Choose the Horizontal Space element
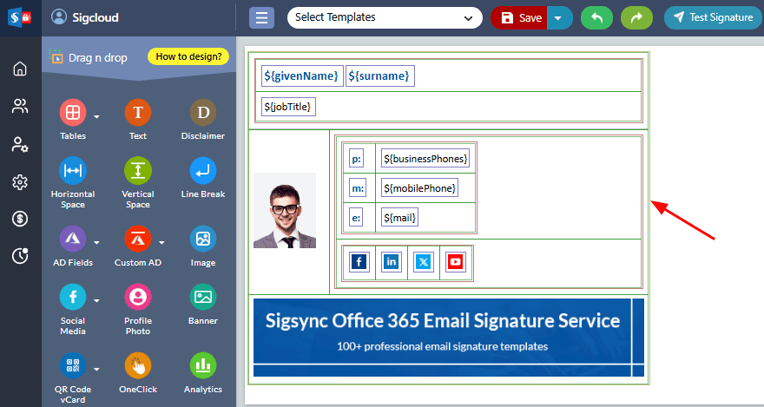 (73, 170)
